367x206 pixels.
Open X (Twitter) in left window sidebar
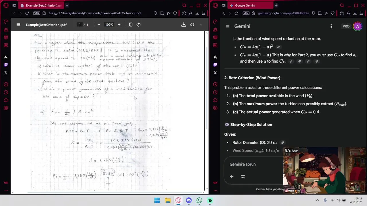(6, 73)
